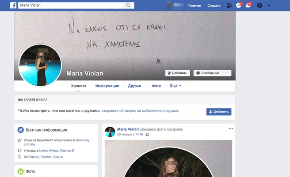Click the 'ВЫ ЗНАЕТЕ MARIA?' heading

[32, 100]
